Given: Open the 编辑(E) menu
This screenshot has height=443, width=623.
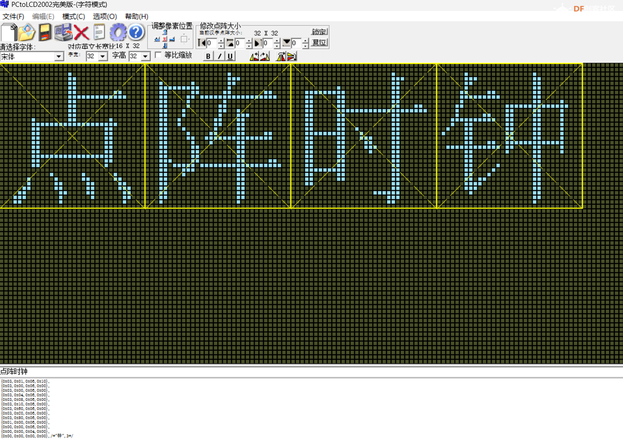Looking at the screenshot, I should coord(43,16).
